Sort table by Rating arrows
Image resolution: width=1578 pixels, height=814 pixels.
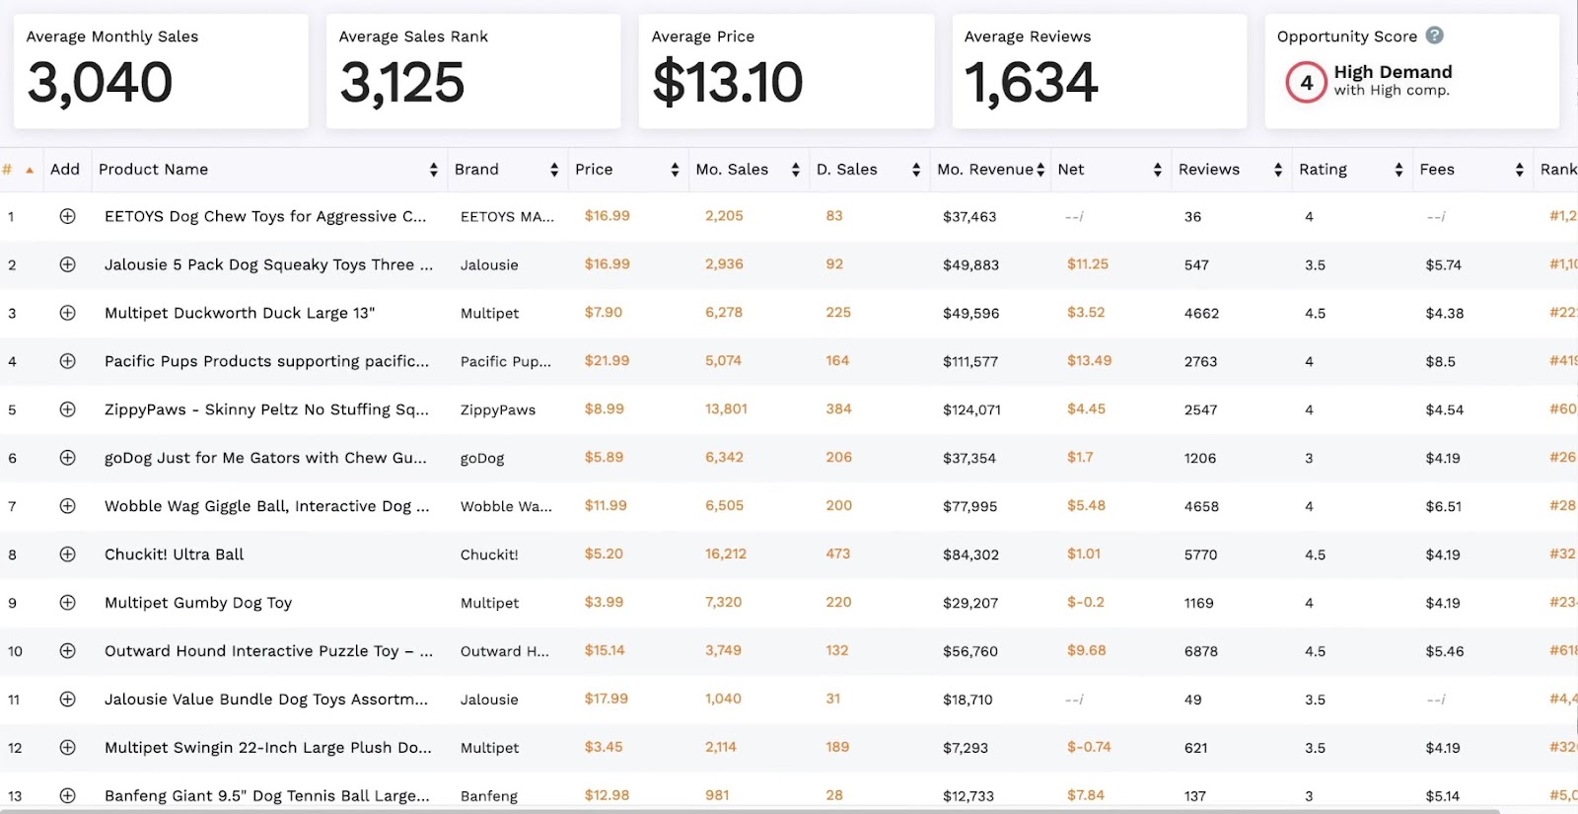[1399, 170]
